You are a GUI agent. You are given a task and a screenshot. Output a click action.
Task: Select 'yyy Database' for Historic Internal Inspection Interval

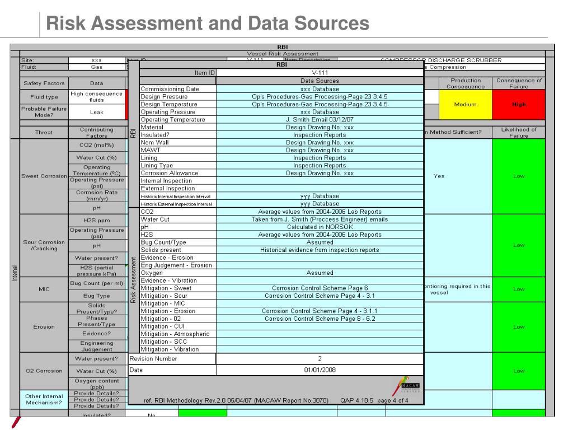[320, 197]
